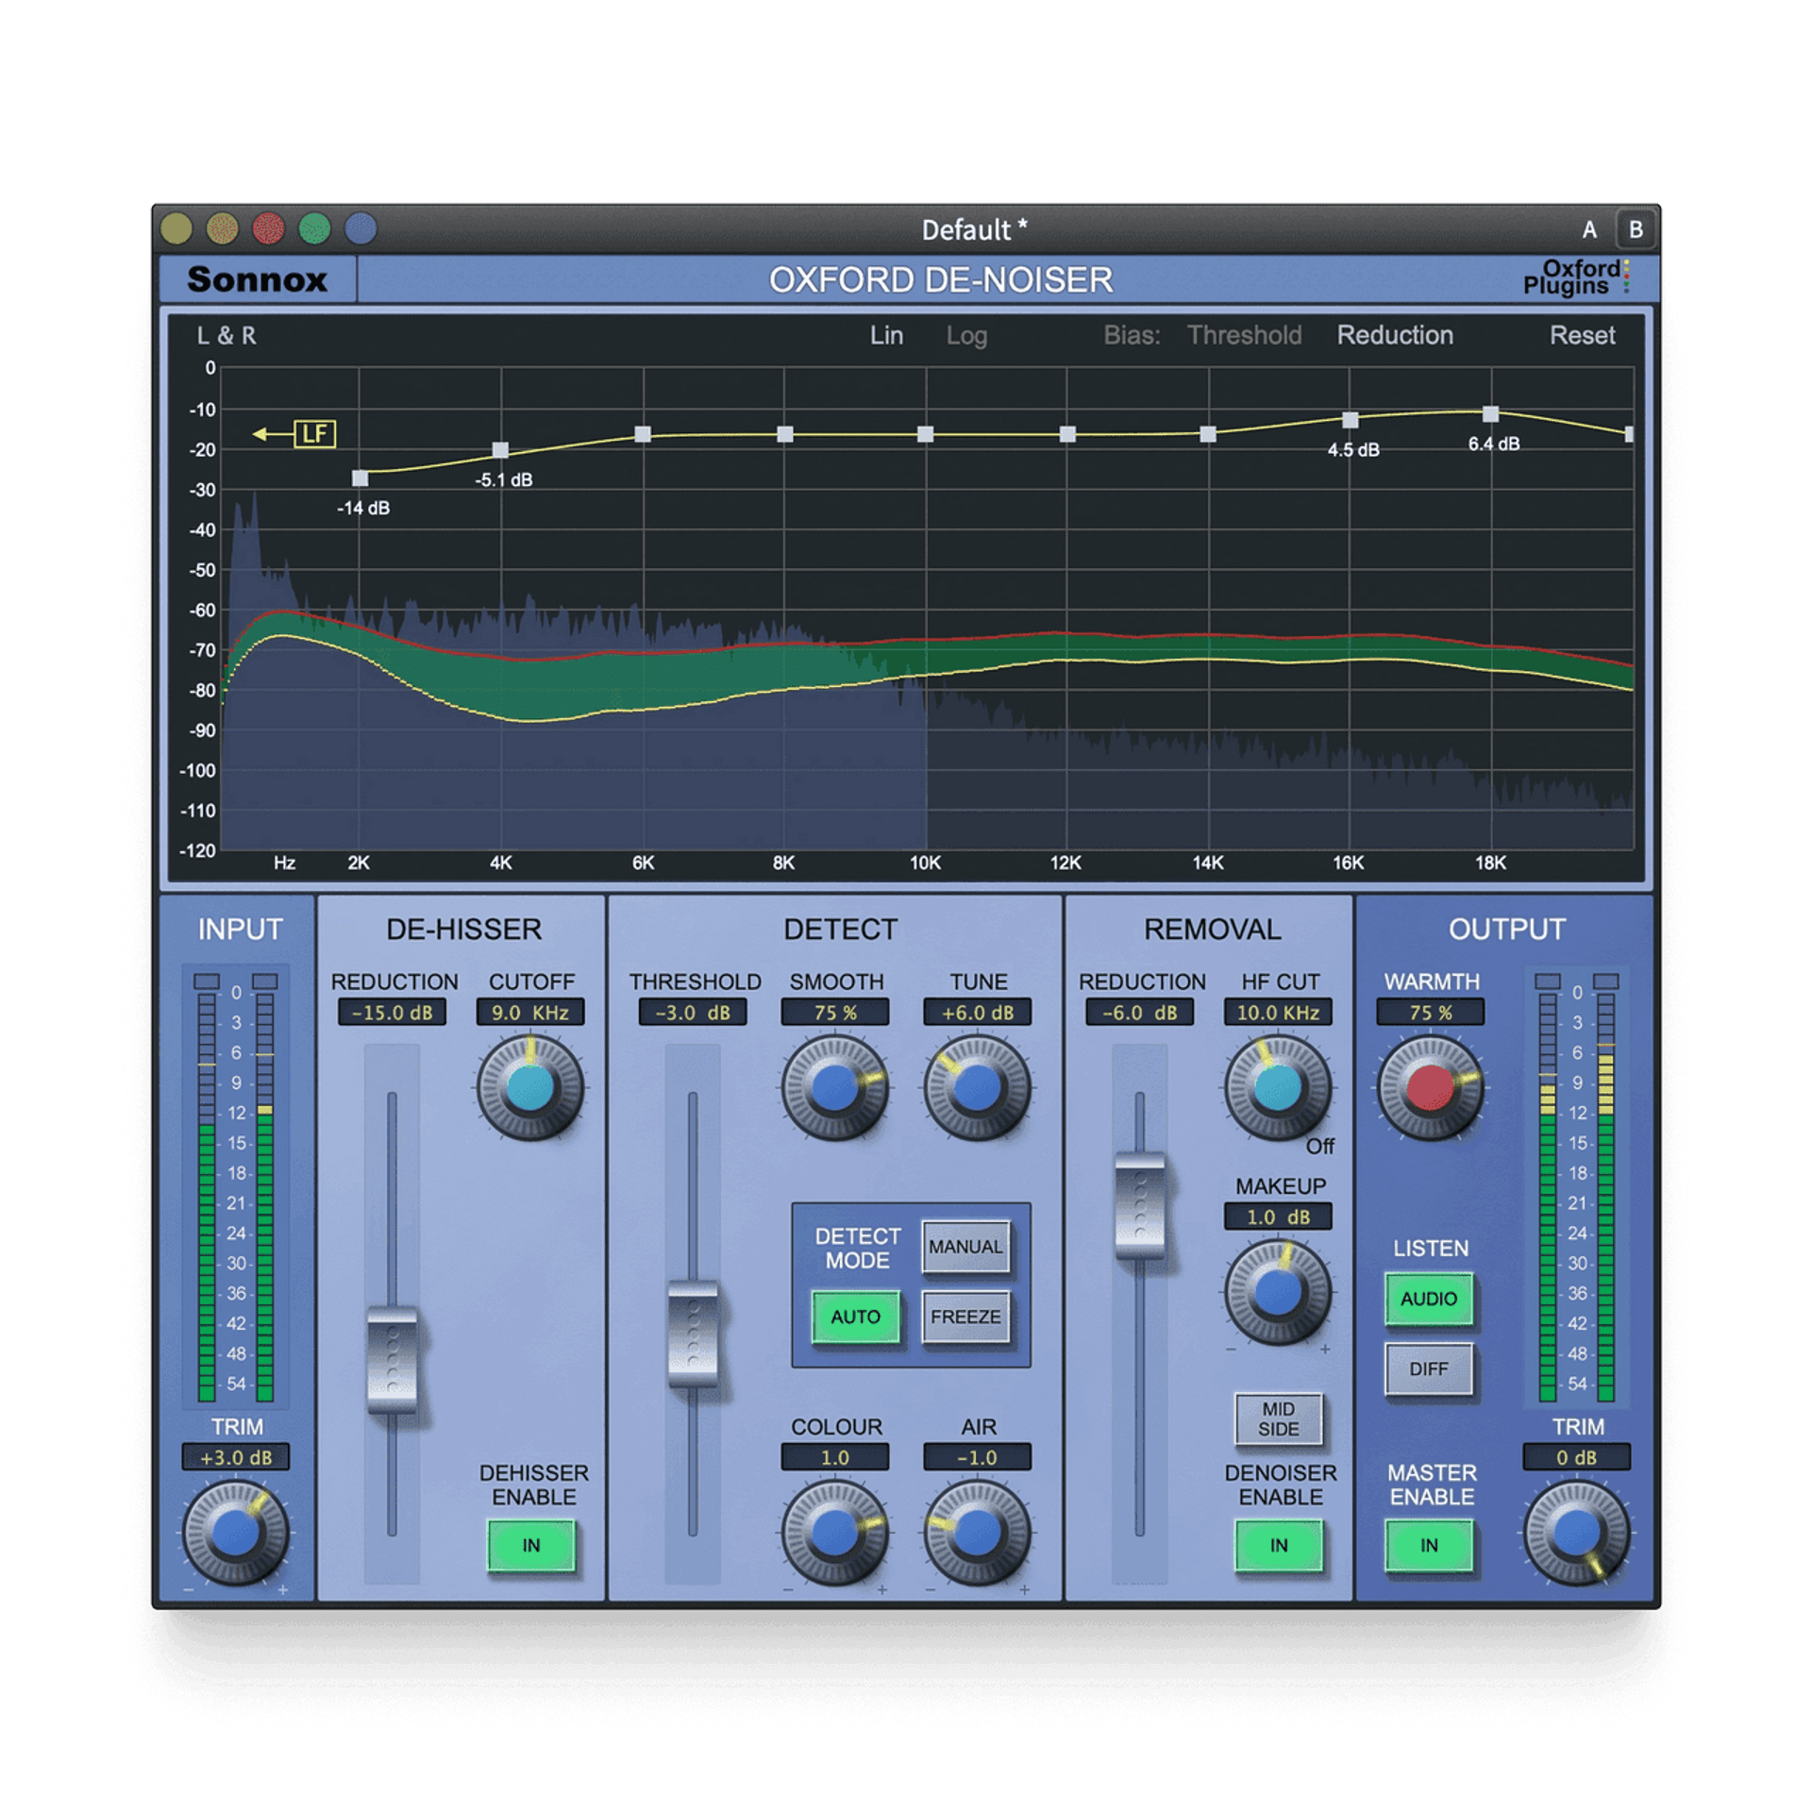This screenshot has width=1812, height=1812.
Task: Click the Smooth 75 % value field
Action: click(x=835, y=1013)
